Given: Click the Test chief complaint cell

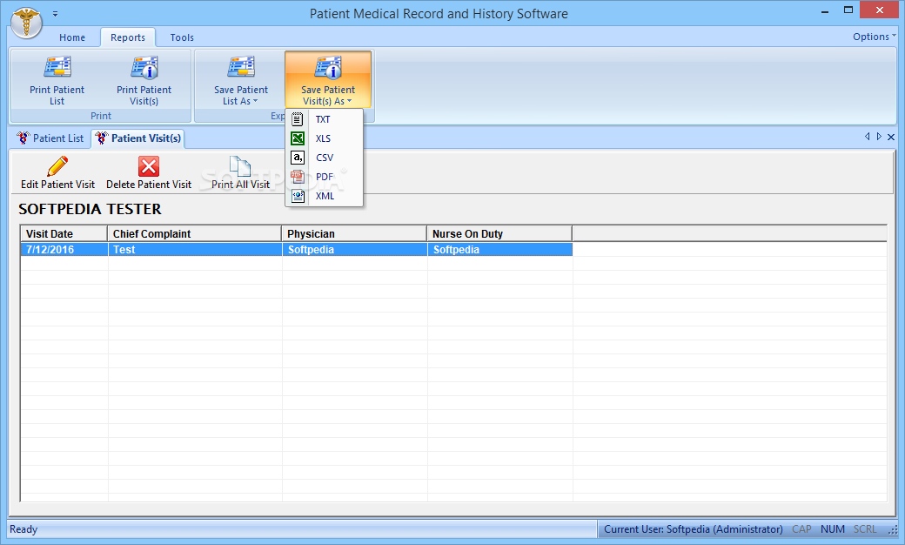Looking at the screenshot, I should point(195,249).
